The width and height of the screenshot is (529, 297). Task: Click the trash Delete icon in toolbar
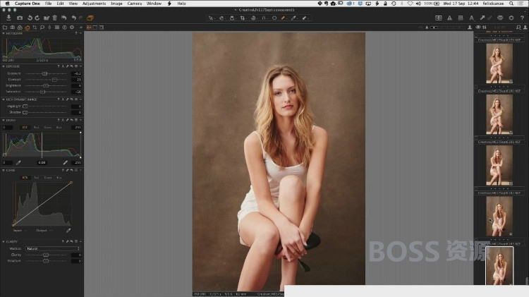54,18
